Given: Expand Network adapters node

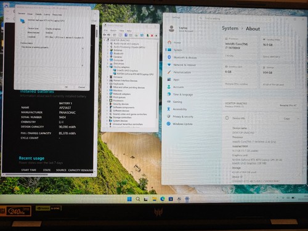Looking at the screenshot, I should pos(108,94).
